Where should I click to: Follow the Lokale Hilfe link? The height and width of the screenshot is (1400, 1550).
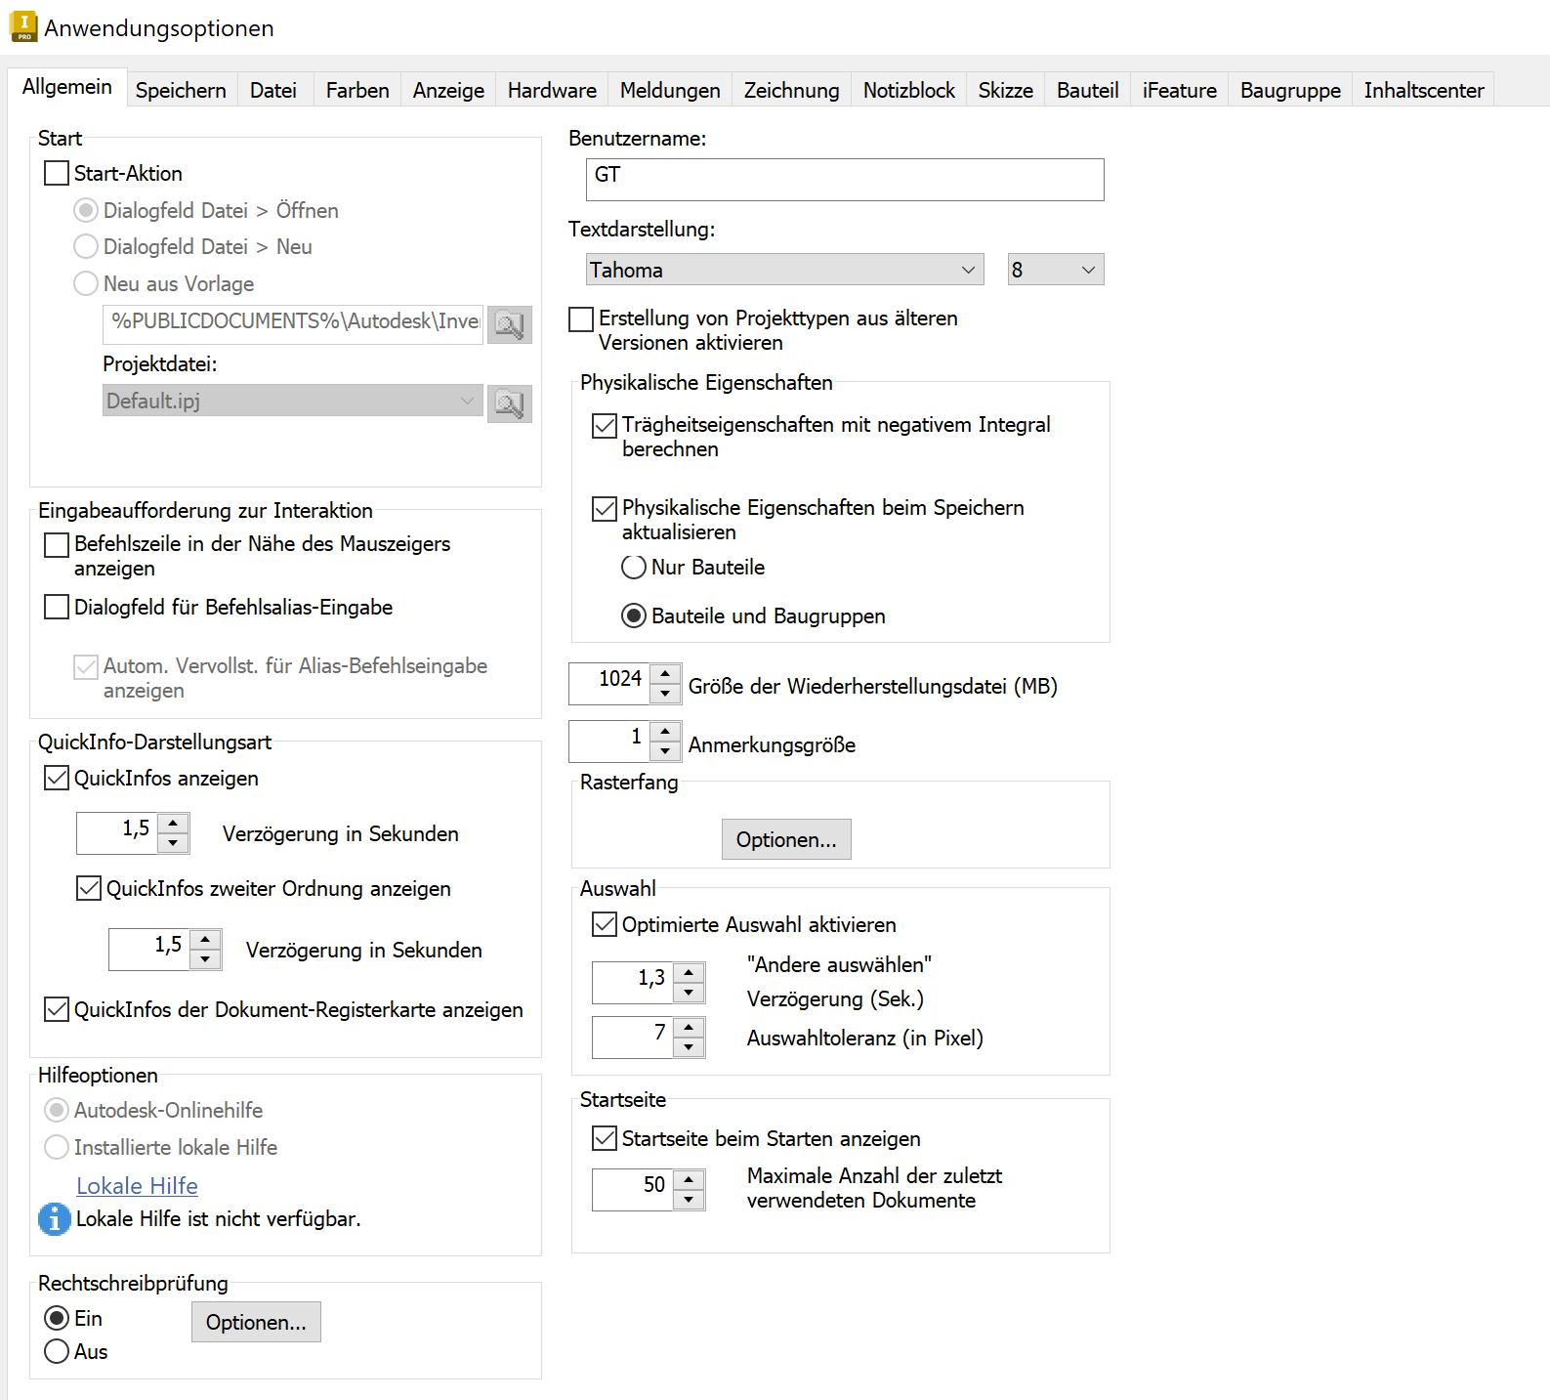click(137, 1185)
